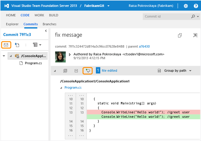Image resolution: width=201 pixels, height=141 pixels.
Task: Switch to the Branches tab
Action: [x=49, y=24]
